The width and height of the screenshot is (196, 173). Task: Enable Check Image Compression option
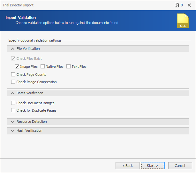(x=13, y=82)
